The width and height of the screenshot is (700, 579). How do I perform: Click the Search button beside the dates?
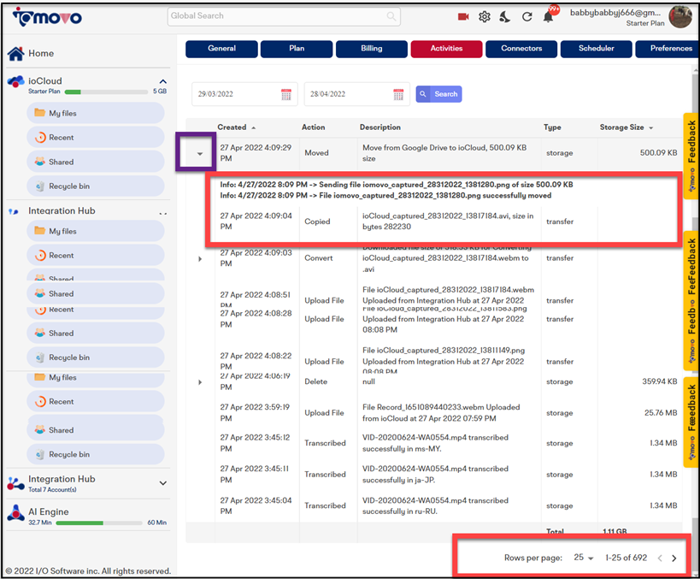pos(438,94)
